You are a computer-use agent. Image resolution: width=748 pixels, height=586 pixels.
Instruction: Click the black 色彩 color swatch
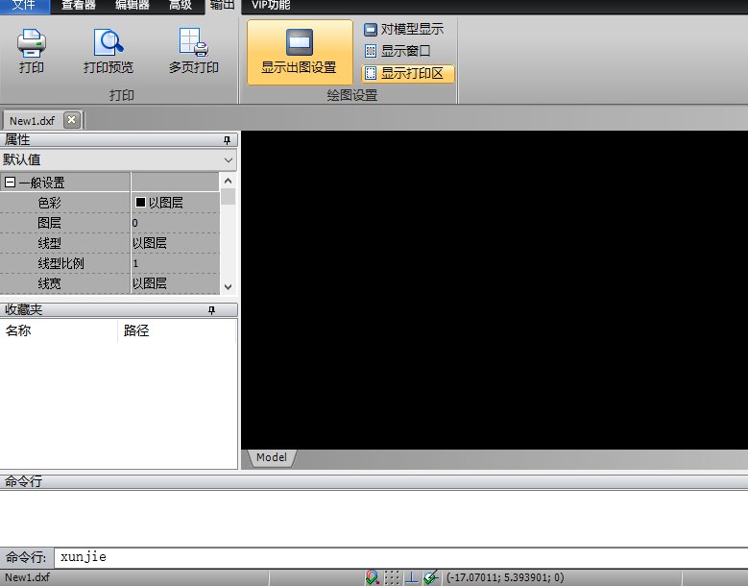click(140, 203)
